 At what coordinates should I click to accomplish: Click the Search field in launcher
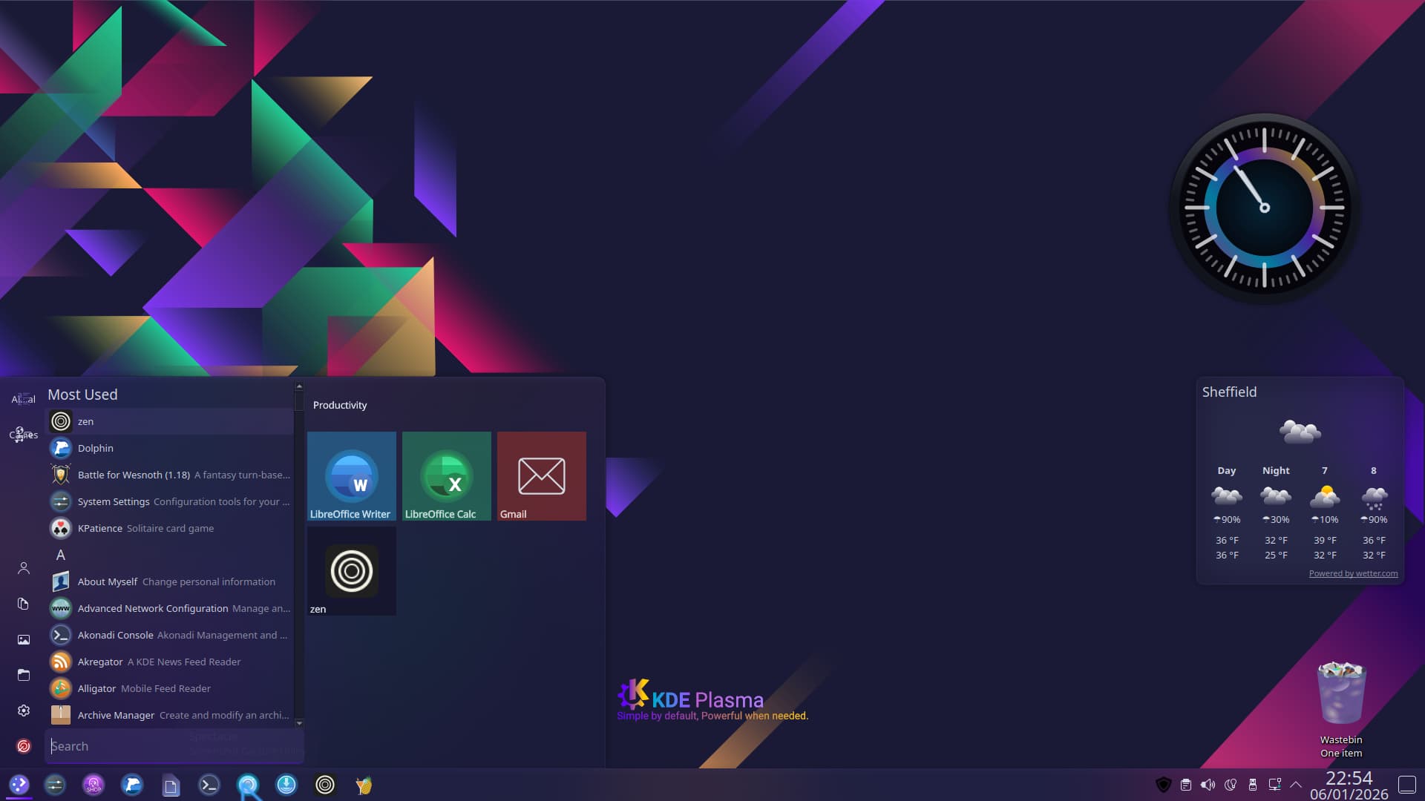coord(174,746)
